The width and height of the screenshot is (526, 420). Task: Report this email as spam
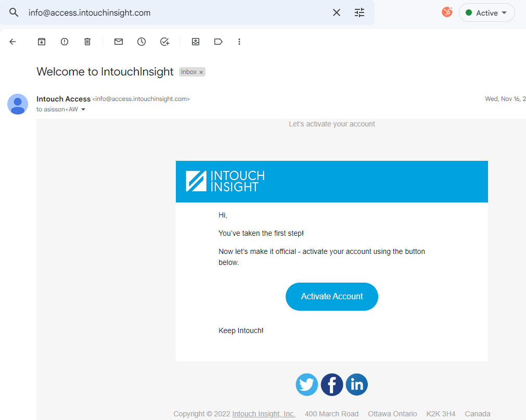coord(65,42)
